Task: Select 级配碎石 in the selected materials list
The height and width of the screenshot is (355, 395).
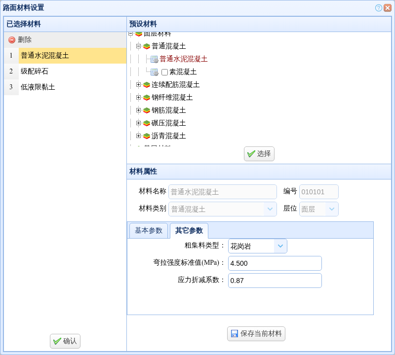Action: [65, 71]
